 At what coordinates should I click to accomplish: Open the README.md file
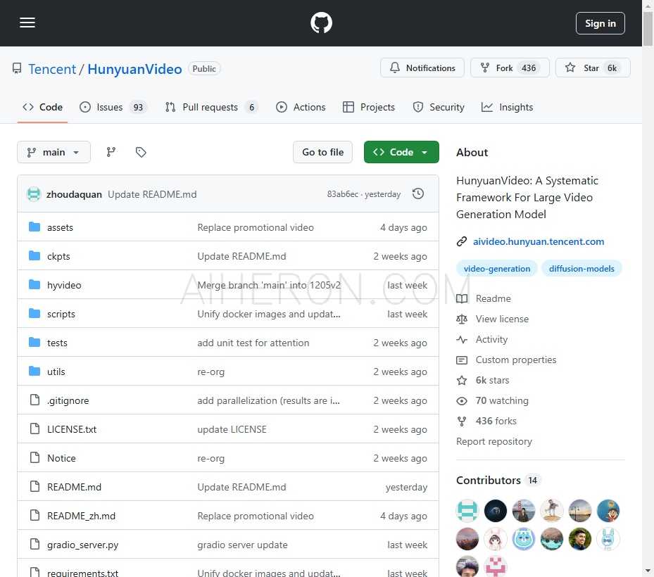[x=74, y=487]
